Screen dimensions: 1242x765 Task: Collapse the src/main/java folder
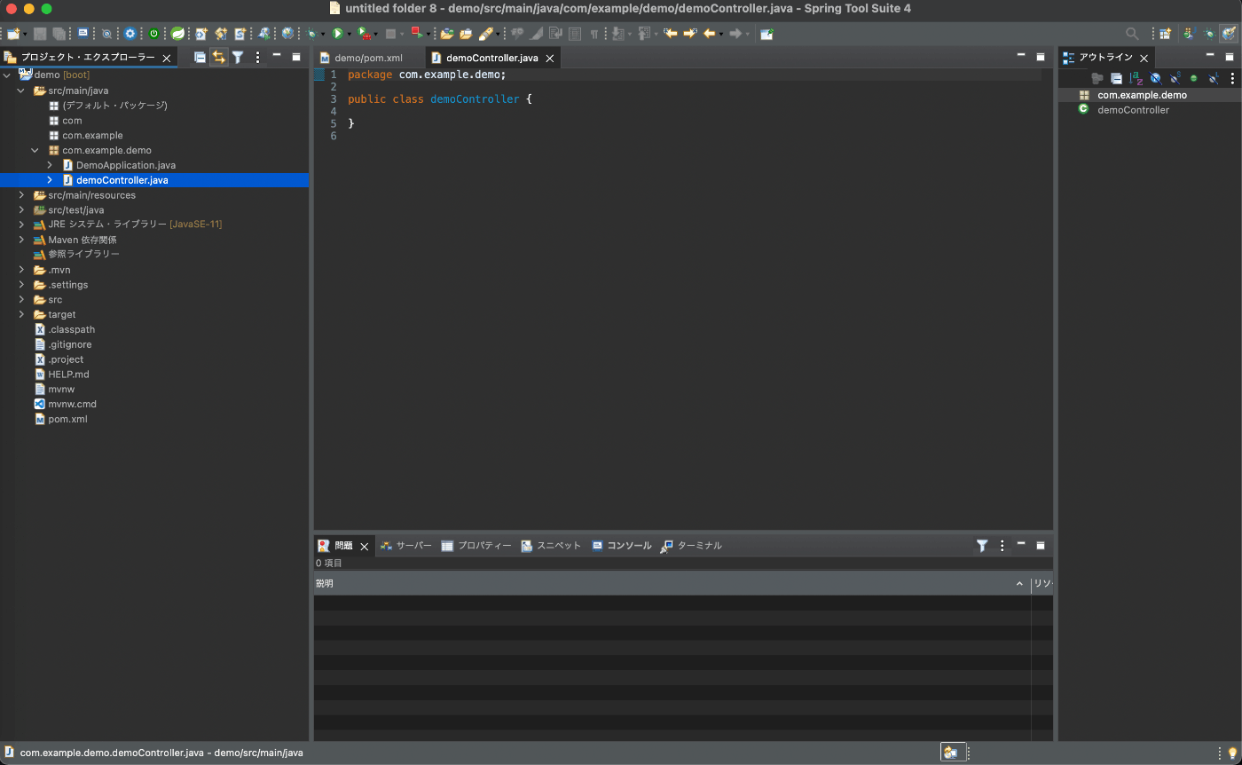[x=21, y=91]
